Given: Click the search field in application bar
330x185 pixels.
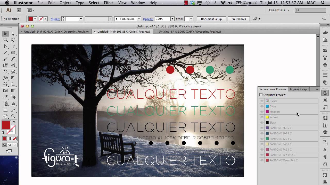Looking at the screenshot, I should (x=310, y=10).
